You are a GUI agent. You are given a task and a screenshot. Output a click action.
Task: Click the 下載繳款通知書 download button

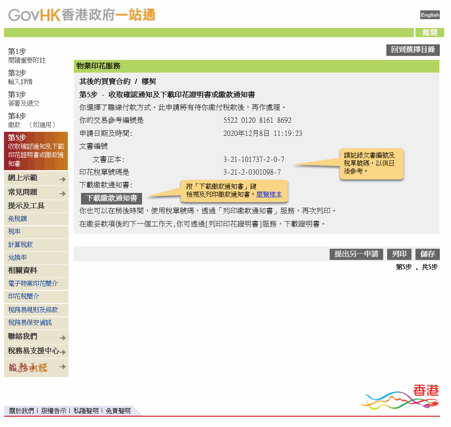pyautogui.click(x=111, y=198)
